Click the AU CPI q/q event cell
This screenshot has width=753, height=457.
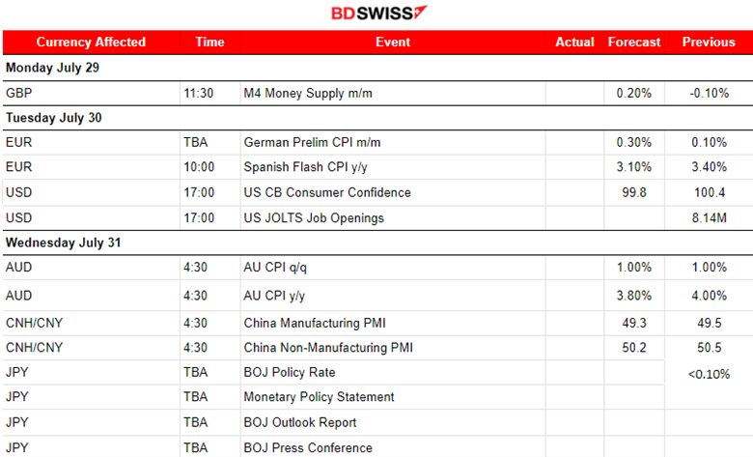click(277, 269)
